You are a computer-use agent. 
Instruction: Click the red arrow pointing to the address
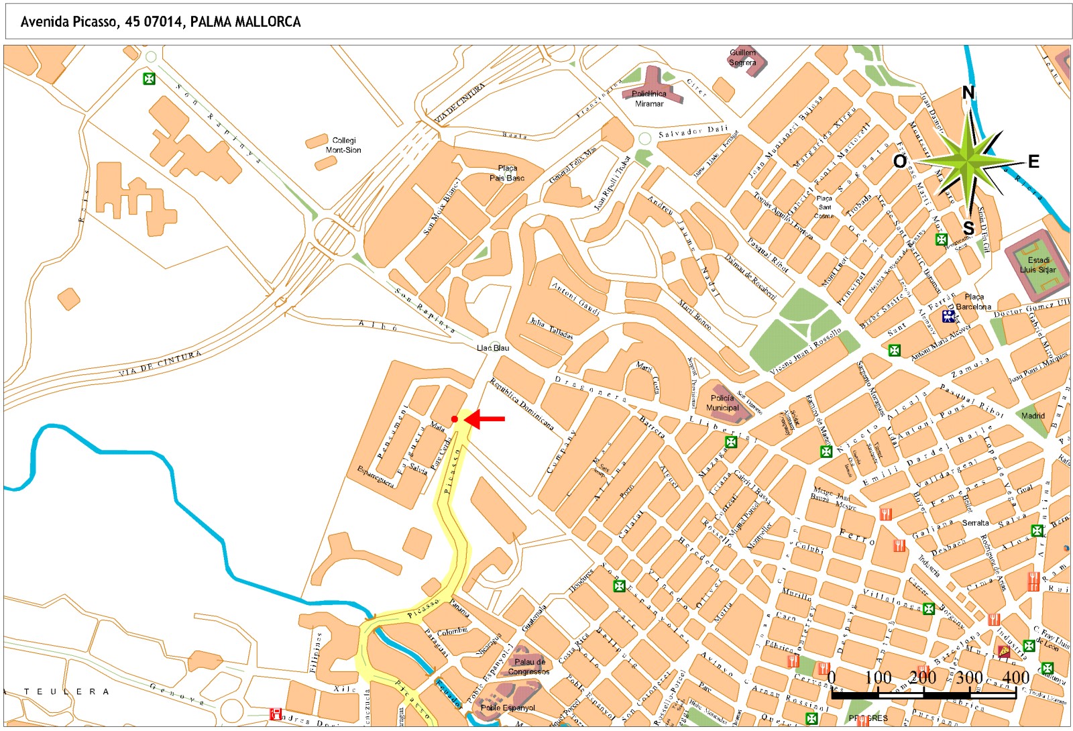tap(484, 419)
